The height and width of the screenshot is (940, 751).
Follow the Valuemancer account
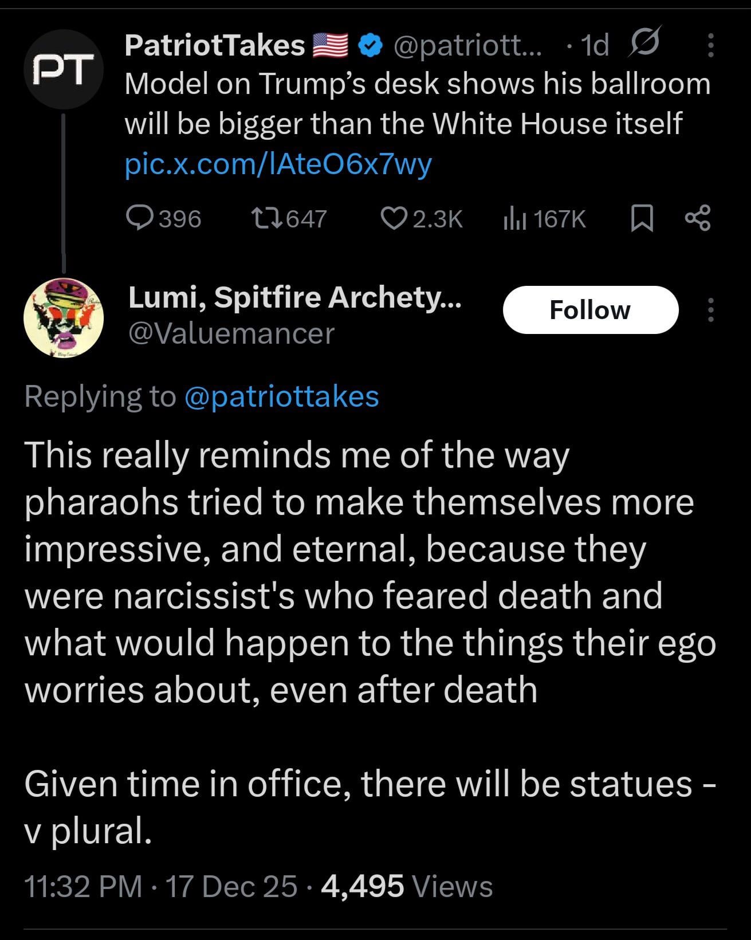click(590, 310)
